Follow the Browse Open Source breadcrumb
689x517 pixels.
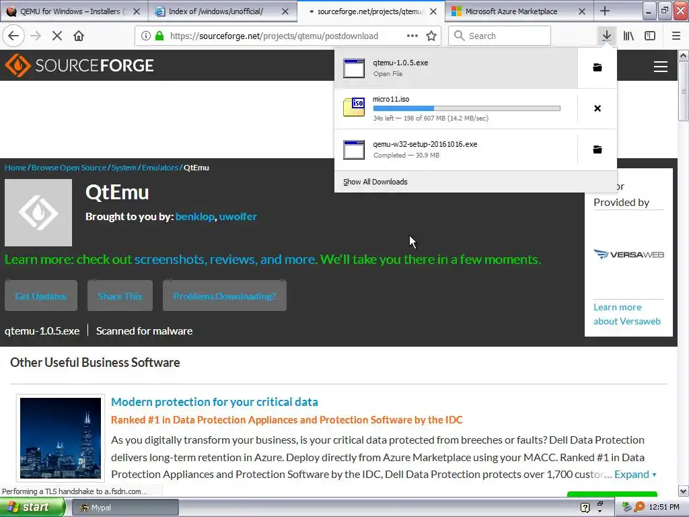pyautogui.click(x=69, y=168)
